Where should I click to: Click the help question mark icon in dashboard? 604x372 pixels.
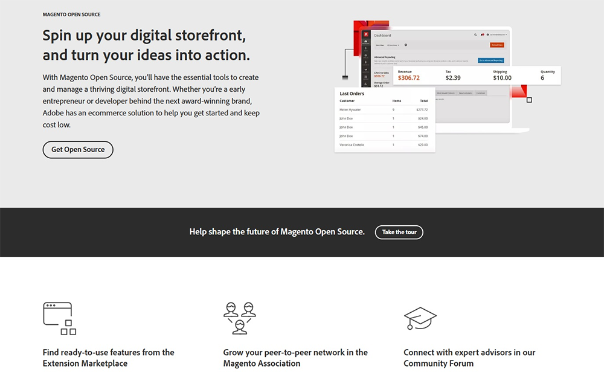pos(406,45)
